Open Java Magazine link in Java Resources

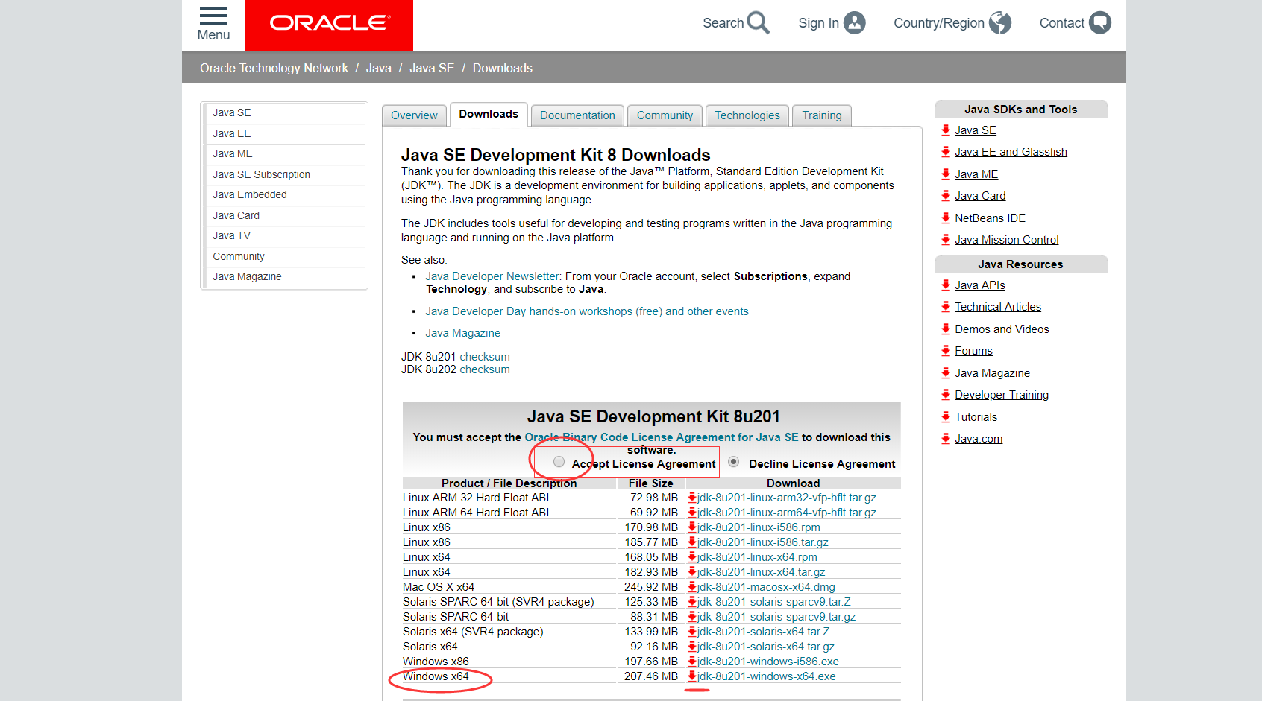click(x=992, y=372)
